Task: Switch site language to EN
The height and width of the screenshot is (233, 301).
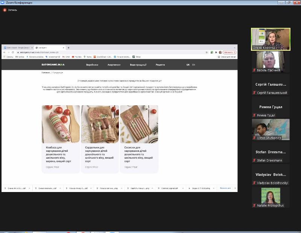Action: point(193,65)
